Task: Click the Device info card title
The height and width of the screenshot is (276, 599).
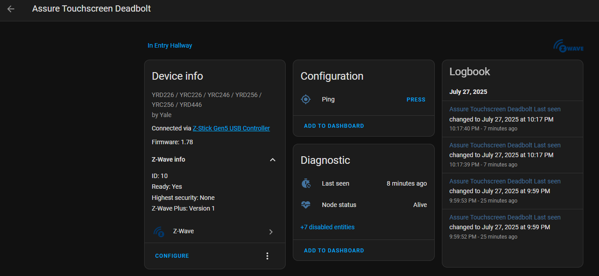Action: click(177, 76)
